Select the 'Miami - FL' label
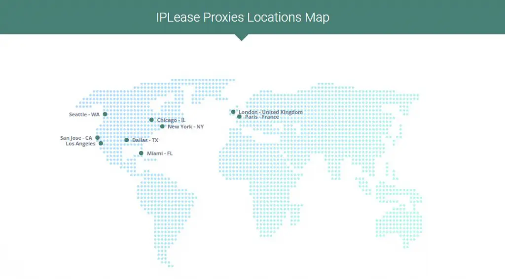This screenshot has height=279, width=505. [160, 154]
